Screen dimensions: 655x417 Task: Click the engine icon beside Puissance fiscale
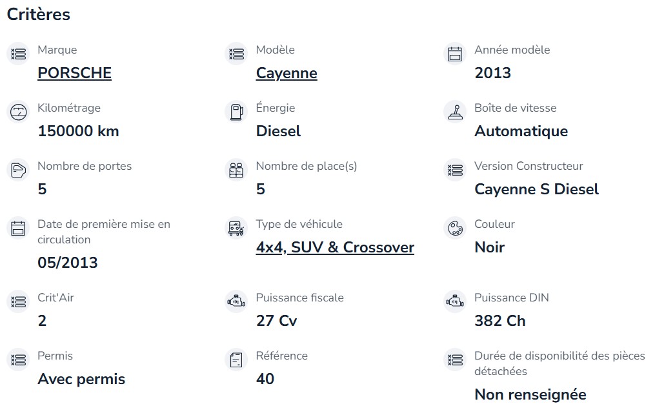tap(236, 301)
